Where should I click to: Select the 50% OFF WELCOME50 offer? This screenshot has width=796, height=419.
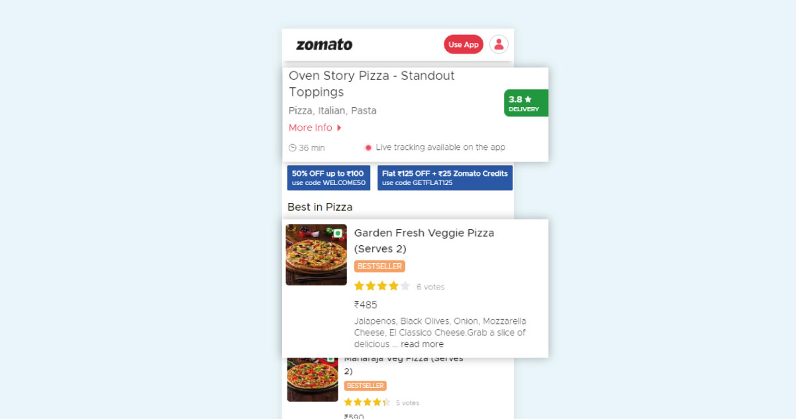pyautogui.click(x=328, y=178)
